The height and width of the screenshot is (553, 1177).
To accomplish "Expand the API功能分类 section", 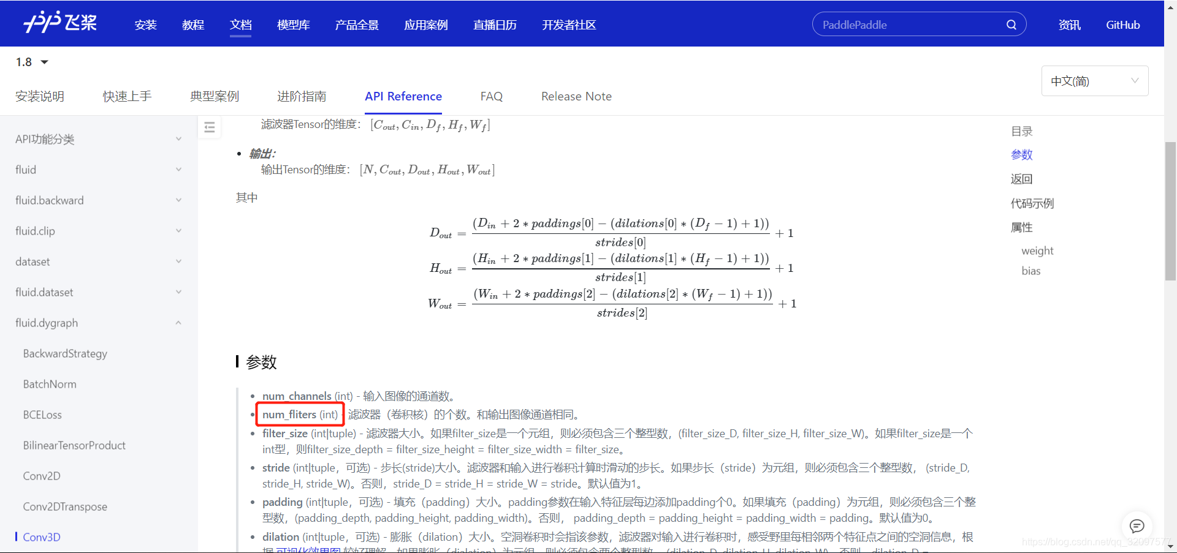I will pos(98,139).
